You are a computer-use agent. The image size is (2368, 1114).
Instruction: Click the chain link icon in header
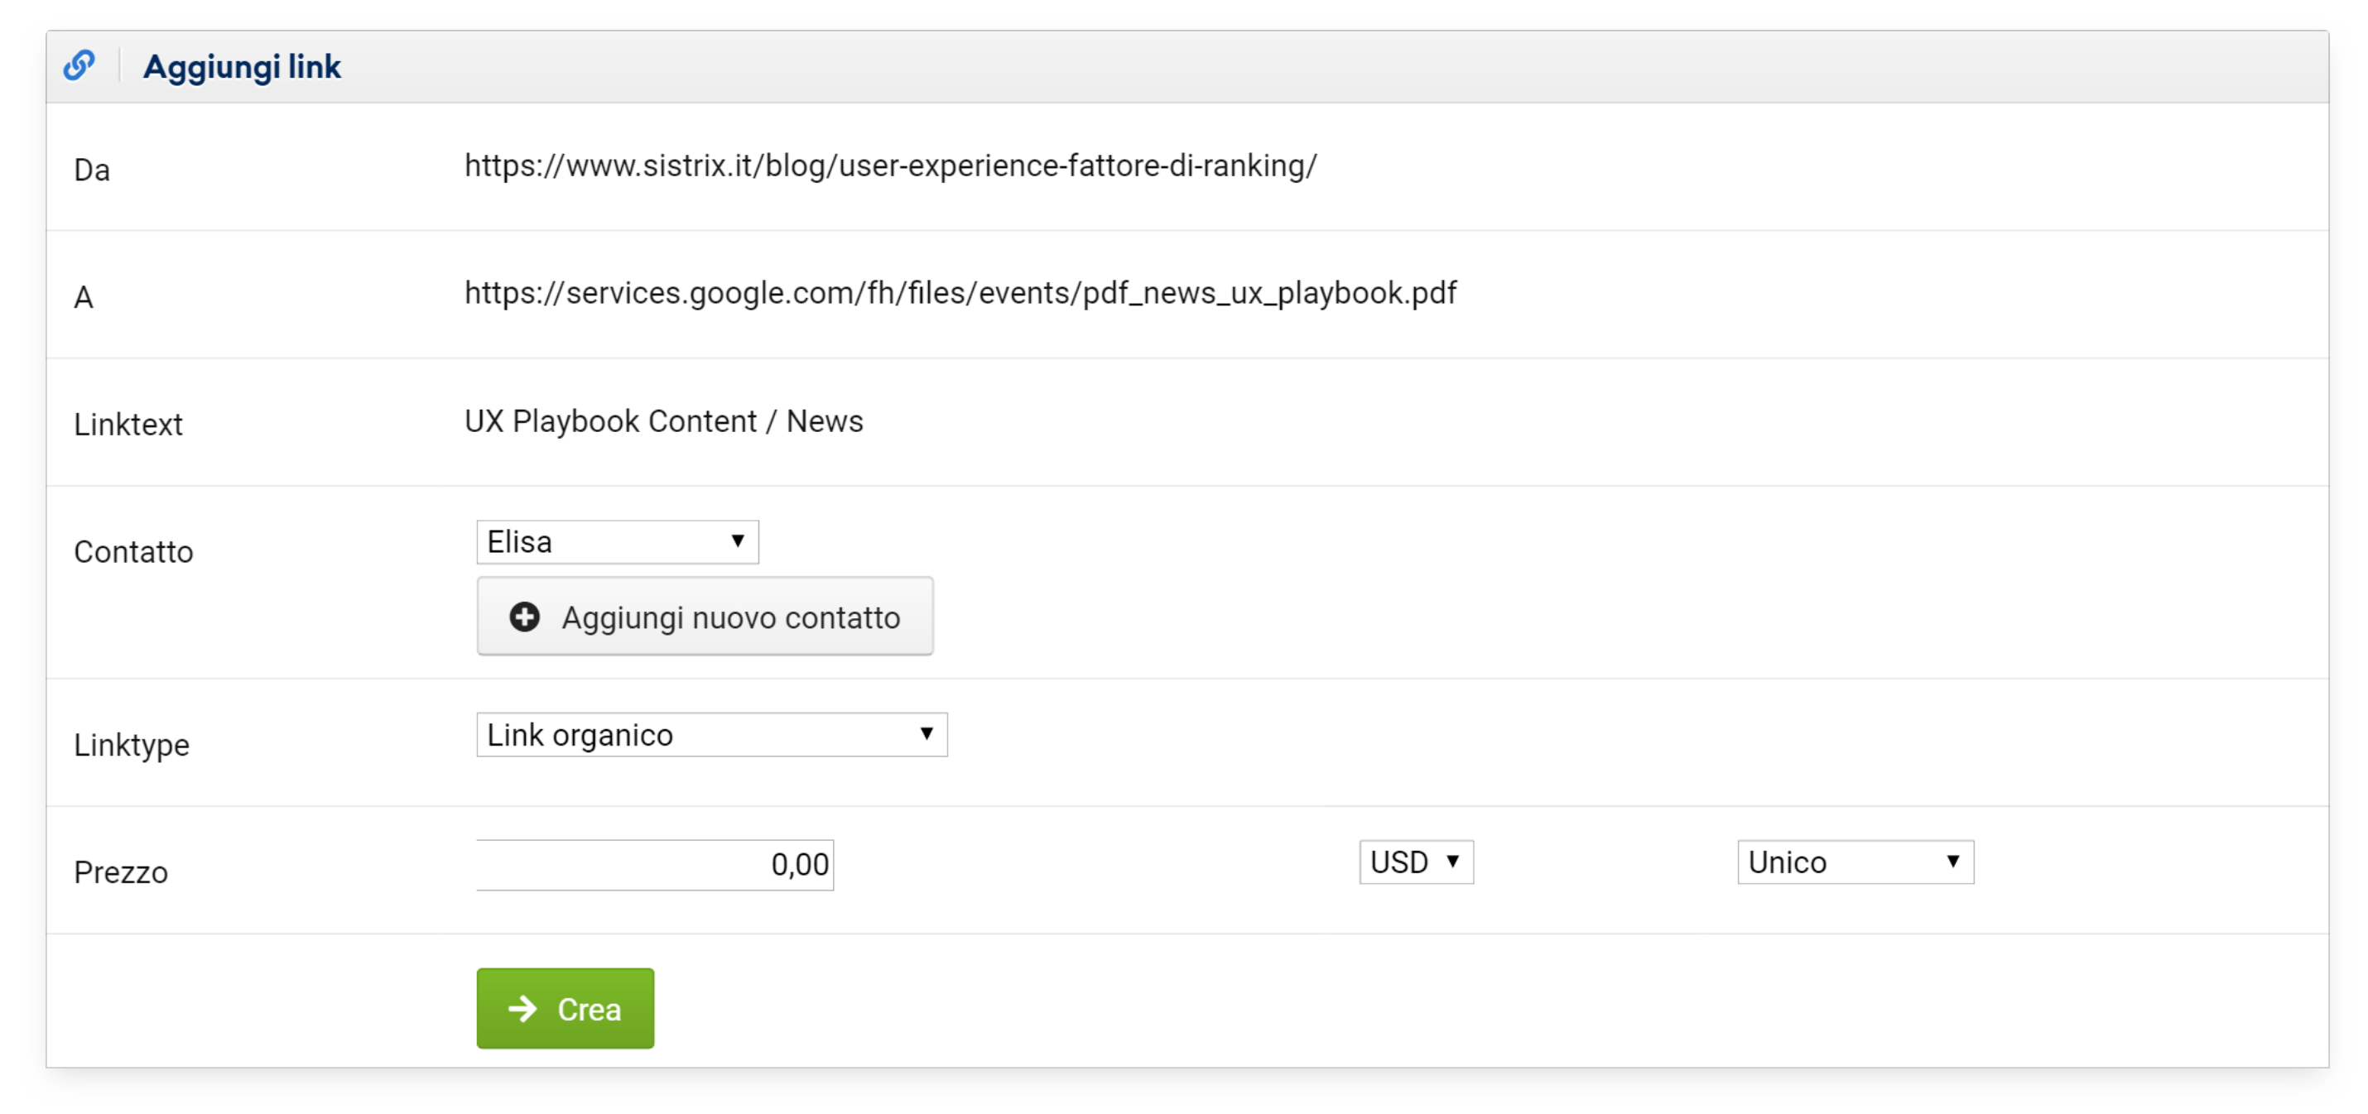click(79, 65)
